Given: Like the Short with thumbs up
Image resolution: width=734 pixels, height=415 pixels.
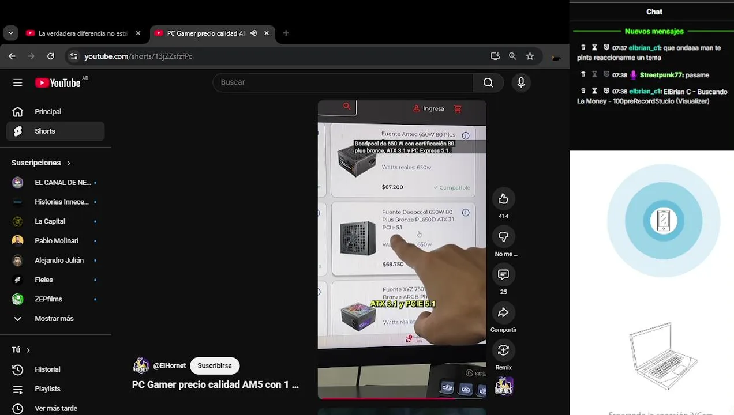Looking at the screenshot, I should pos(503,199).
